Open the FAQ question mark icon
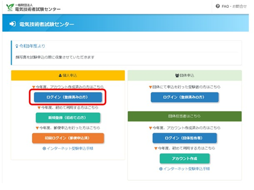 (x=218, y=6)
